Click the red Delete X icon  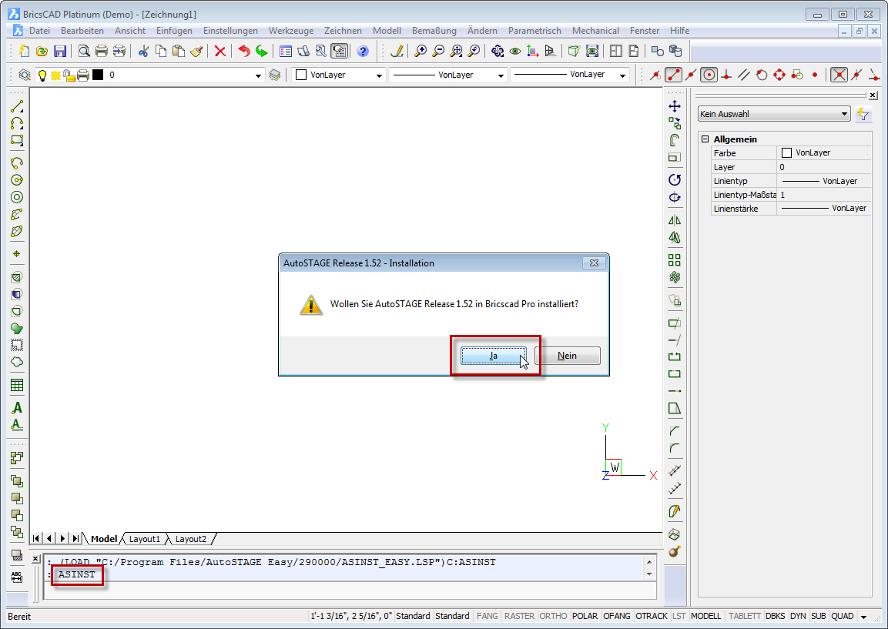click(x=220, y=52)
